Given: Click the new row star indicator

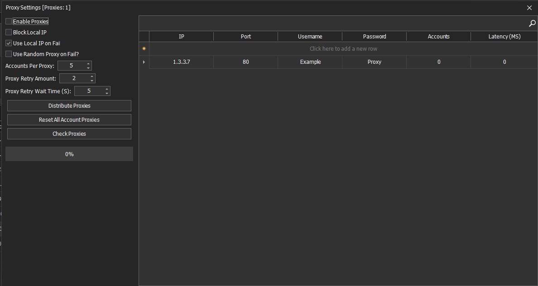Looking at the screenshot, I should pyautogui.click(x=144, y=48).
